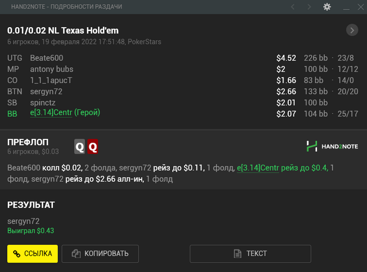Click the КОПИРОВАТЬ button
Image resolution: width=367 pixels, height=272 pixels.
pyautogui.click(x=100, y=254)
